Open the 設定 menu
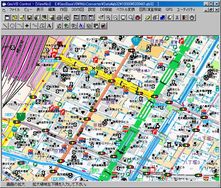Screen dimensions: 221x188 92,10
